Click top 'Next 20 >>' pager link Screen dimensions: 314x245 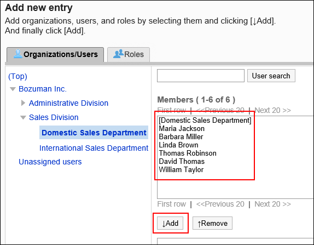272,110
